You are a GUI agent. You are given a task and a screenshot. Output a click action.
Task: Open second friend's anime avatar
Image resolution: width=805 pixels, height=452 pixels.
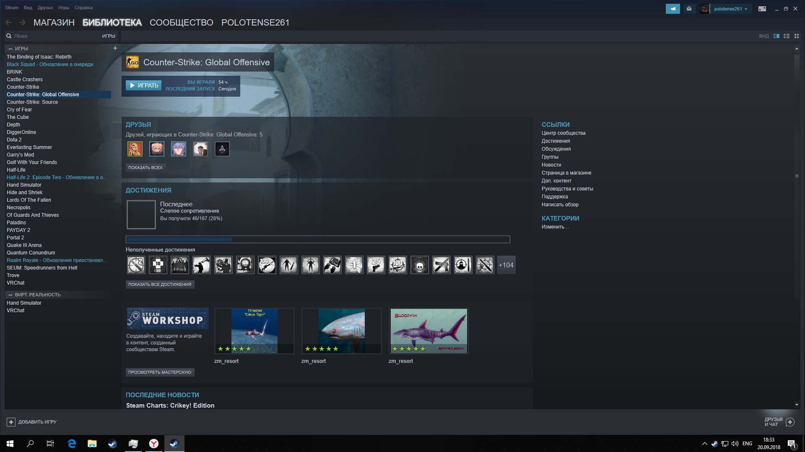click(157, 149)
